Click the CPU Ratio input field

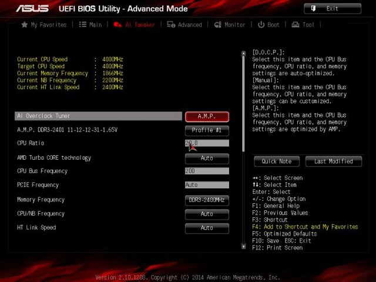(x=207, y=143)
